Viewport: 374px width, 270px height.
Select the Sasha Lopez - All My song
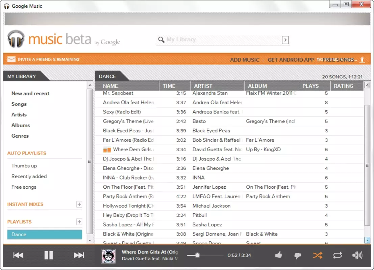(128, 224)
